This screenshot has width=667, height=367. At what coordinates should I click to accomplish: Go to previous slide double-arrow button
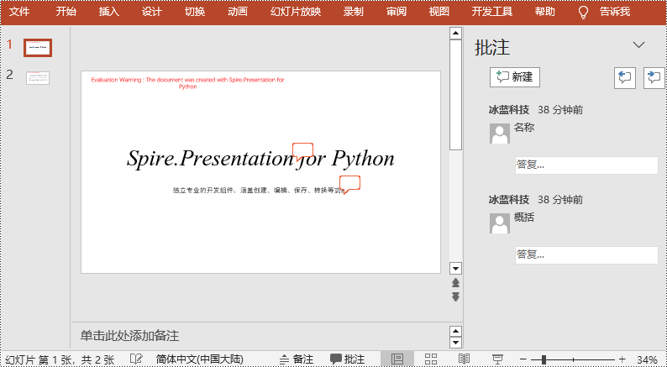(x=455, y=283)
